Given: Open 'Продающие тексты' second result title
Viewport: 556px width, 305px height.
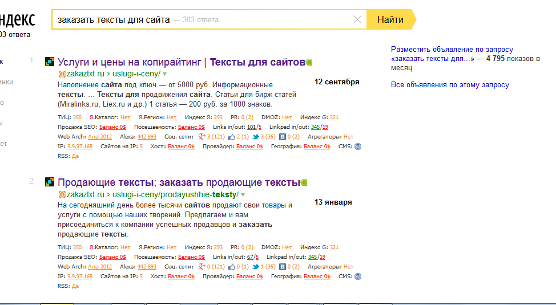Looking at the screenshot, I should [x=106, y=182].
